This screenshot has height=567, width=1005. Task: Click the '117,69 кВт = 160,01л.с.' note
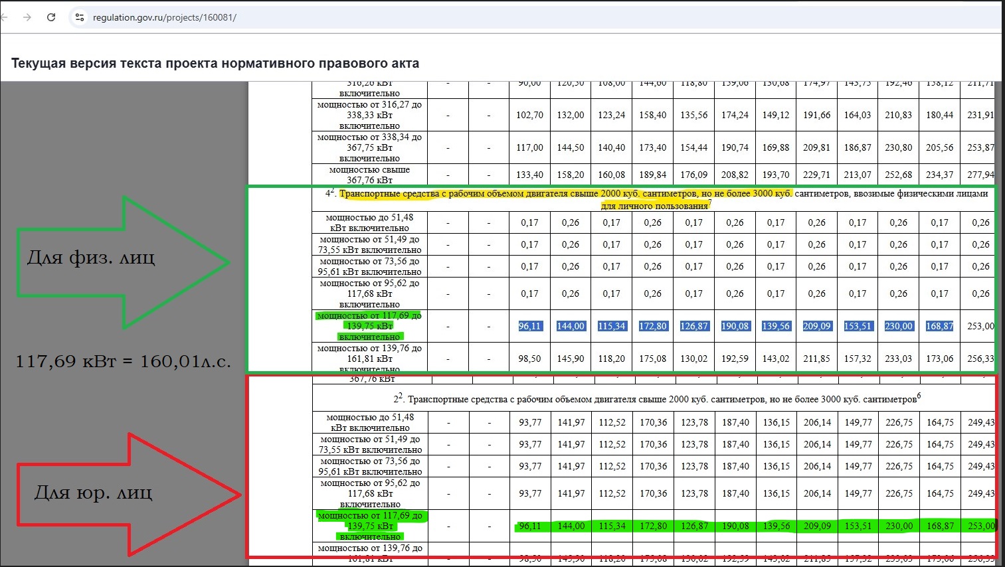[x=123, y=362]
